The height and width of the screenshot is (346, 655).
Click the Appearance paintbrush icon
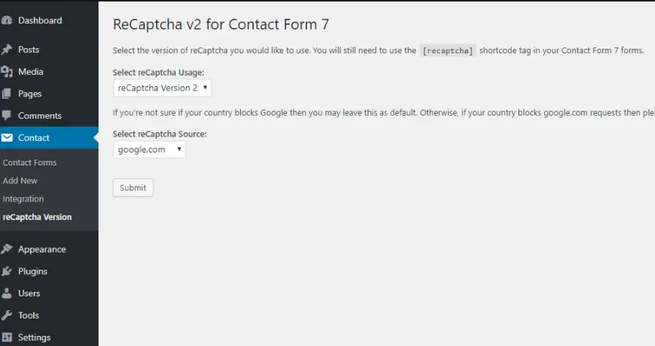[x=6, y=249]
